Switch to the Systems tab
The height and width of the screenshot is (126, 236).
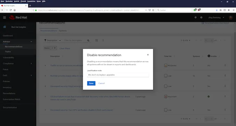(x=63, y=31)
